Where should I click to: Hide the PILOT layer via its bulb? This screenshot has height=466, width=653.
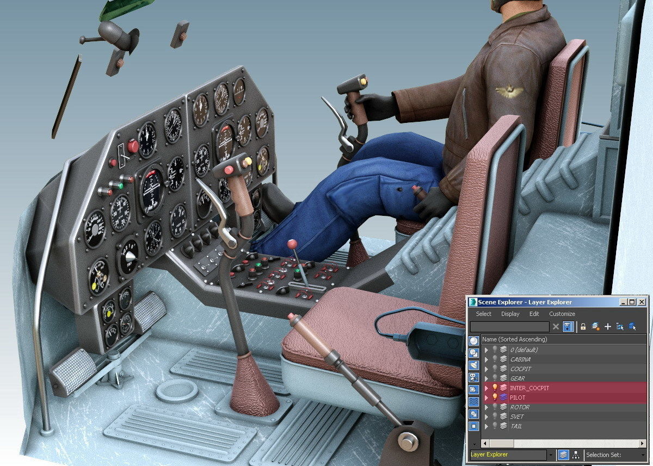[x=495, y=397]
